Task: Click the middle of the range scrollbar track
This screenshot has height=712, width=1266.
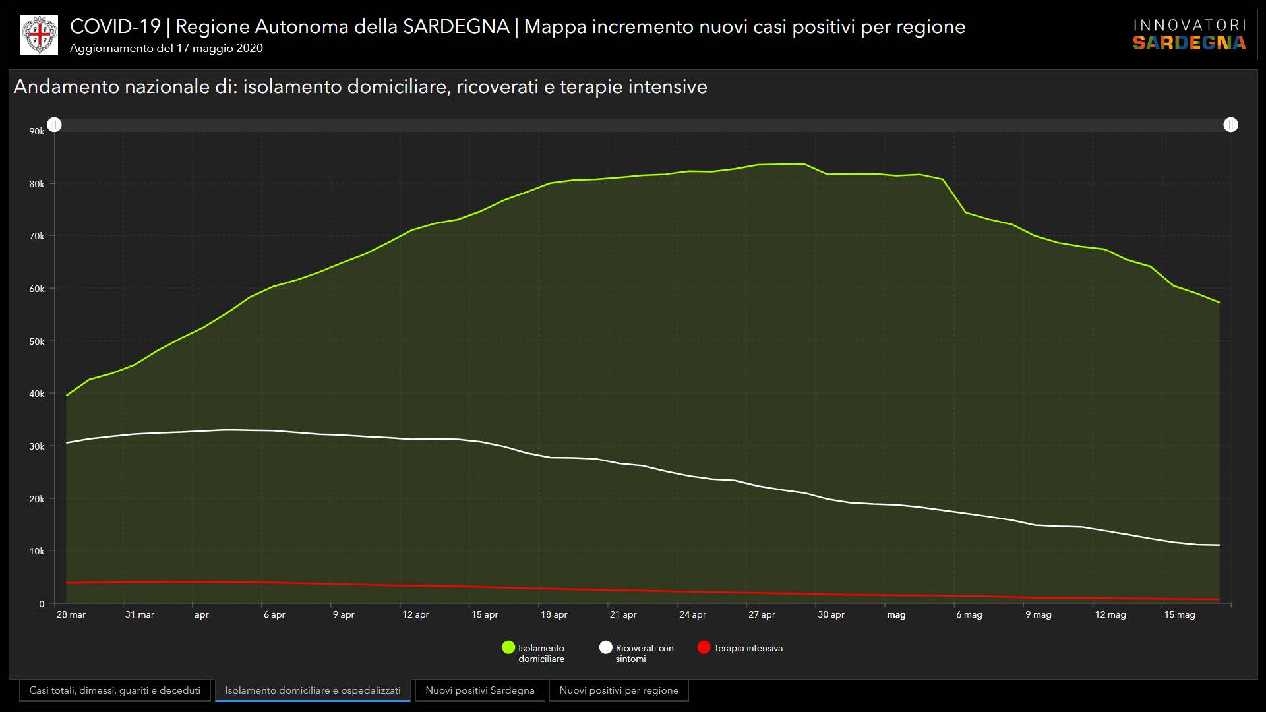Action: [x=643, y=125]
